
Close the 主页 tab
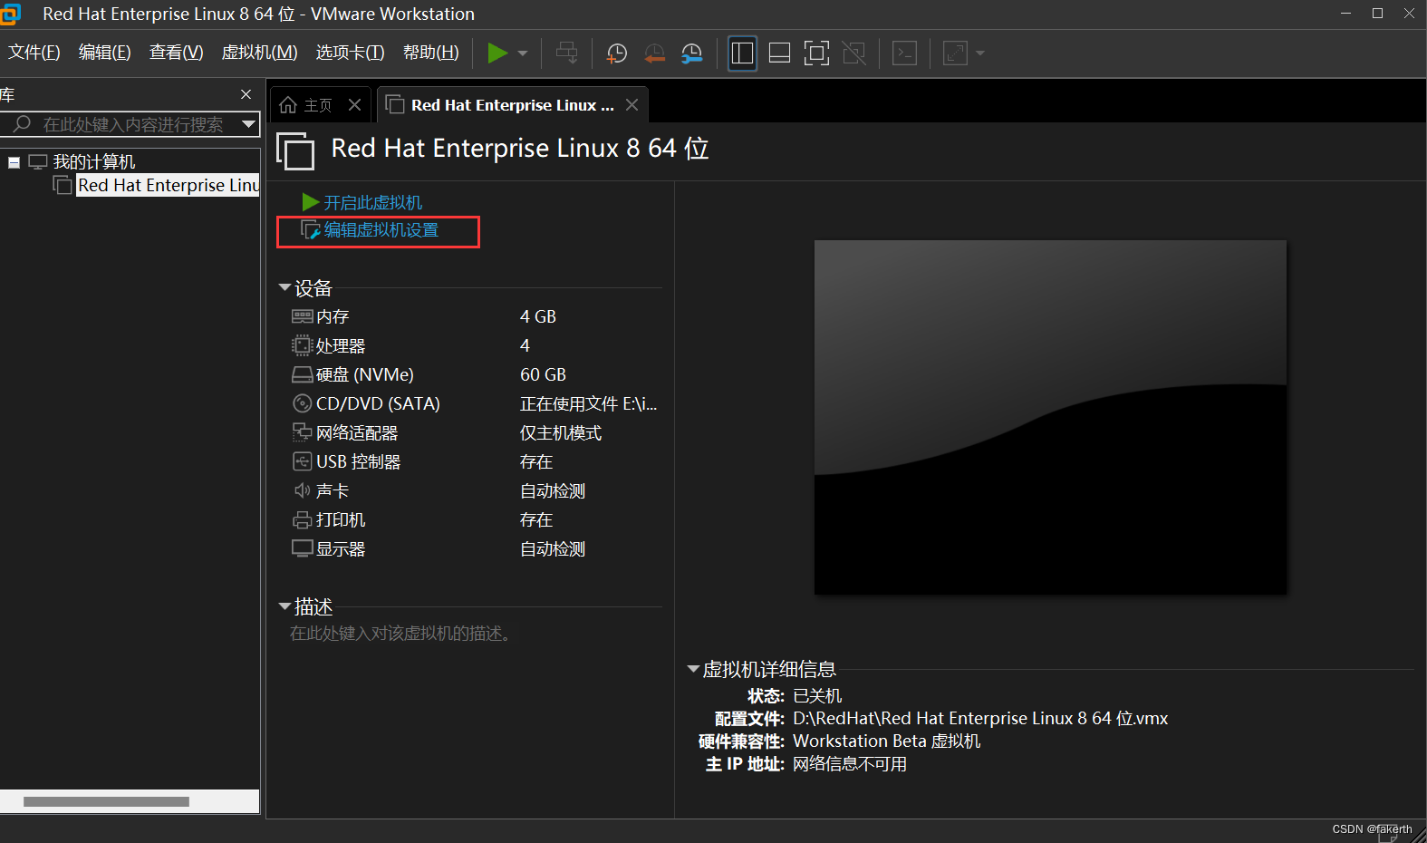point(355,105)
